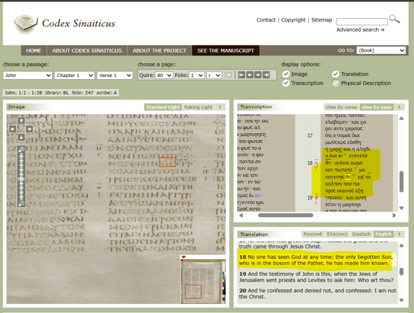Click the transcription vertical scrollbar thumb

[401, 181]
